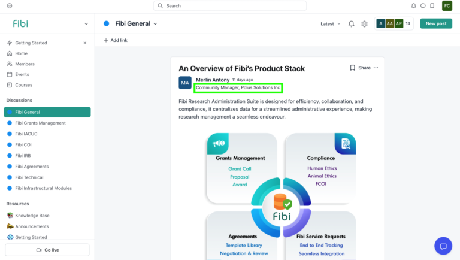Bookmark the Product Stack post

pyautogui.click(x=352, y=68)
